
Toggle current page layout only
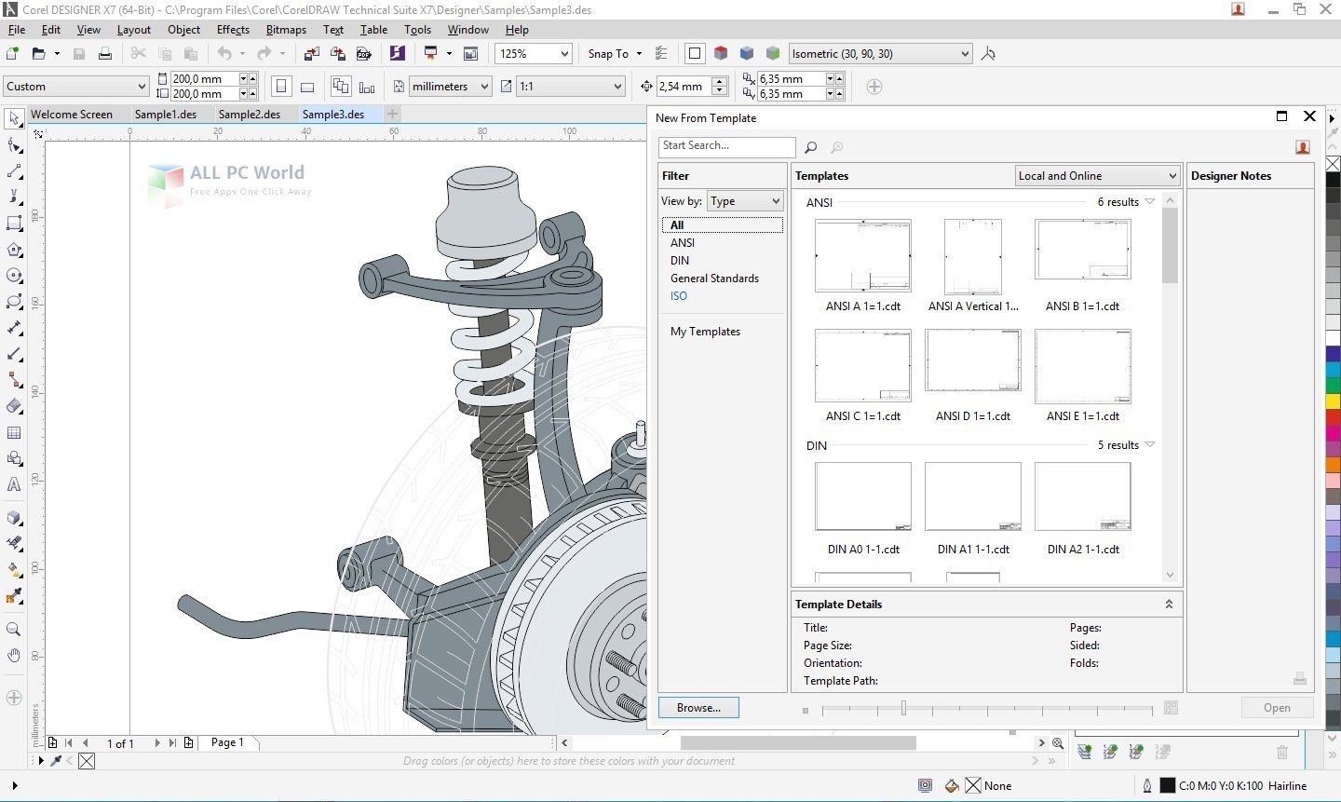[x=367, y=87]
